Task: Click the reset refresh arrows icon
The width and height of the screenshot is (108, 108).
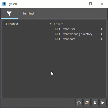Action: coord(87,103)
